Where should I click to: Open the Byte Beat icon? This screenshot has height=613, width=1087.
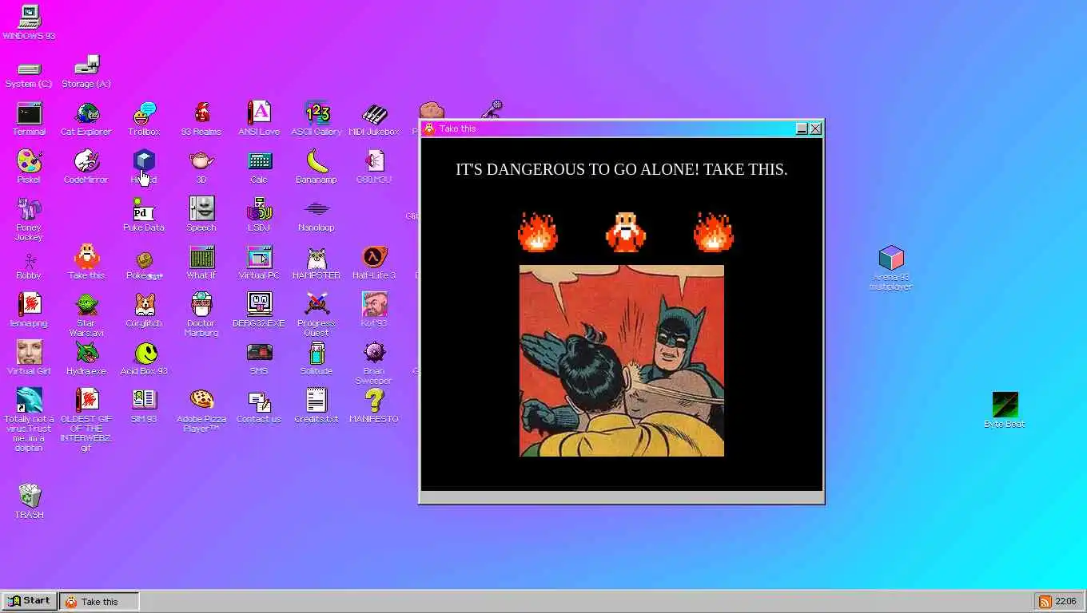pyautogui.click(x=1005, y=411)
